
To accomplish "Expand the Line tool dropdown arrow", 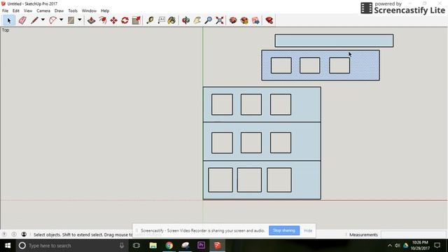I will click(43, 20).
